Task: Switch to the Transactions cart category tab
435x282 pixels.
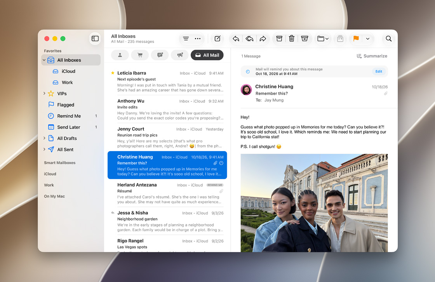Action: (x=140, y=55)
